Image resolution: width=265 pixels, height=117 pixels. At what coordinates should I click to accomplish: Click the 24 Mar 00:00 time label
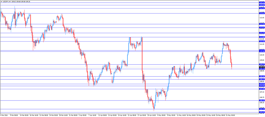(x=54, y=115)
